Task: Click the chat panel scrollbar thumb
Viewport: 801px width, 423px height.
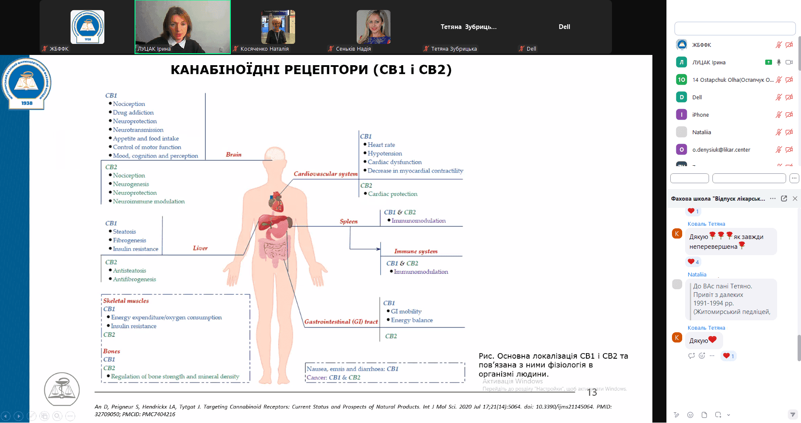Action: 799,348
